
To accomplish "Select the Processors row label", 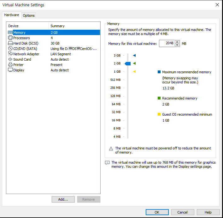I will click(21, 38).
